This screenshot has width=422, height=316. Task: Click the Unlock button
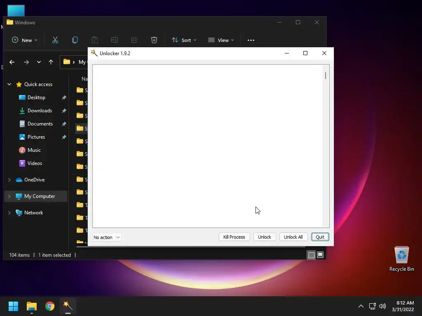(x=265, y=237)
